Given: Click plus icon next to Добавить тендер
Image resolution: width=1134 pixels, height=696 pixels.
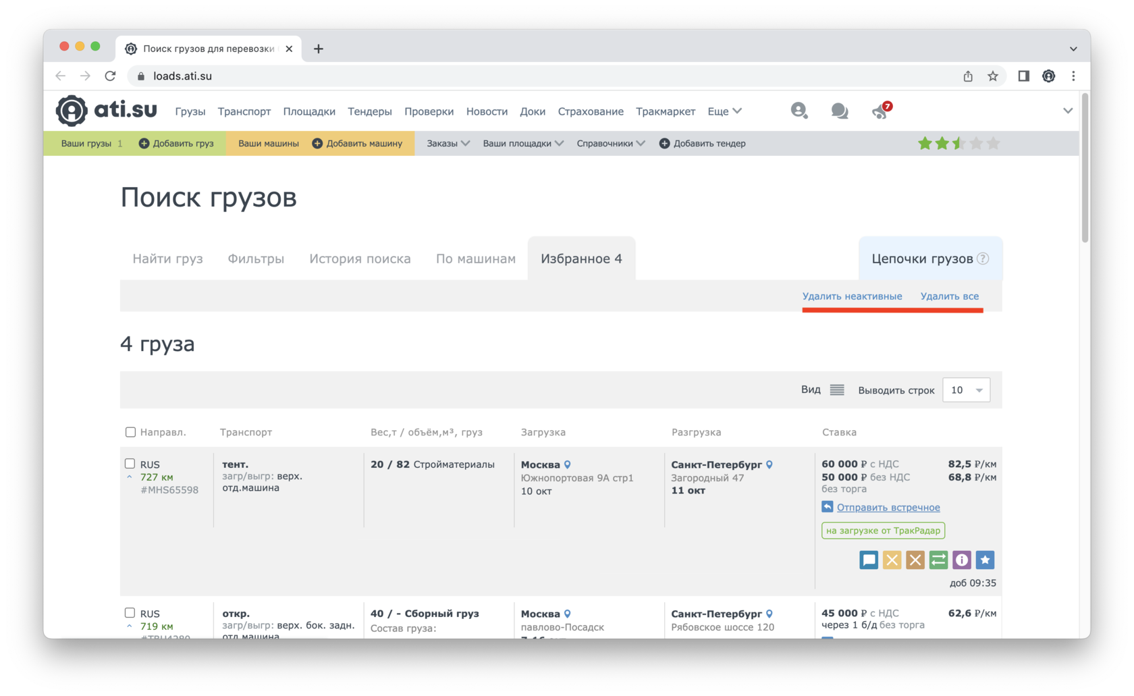Looking at the screenshot, I should tap(664, 143).
